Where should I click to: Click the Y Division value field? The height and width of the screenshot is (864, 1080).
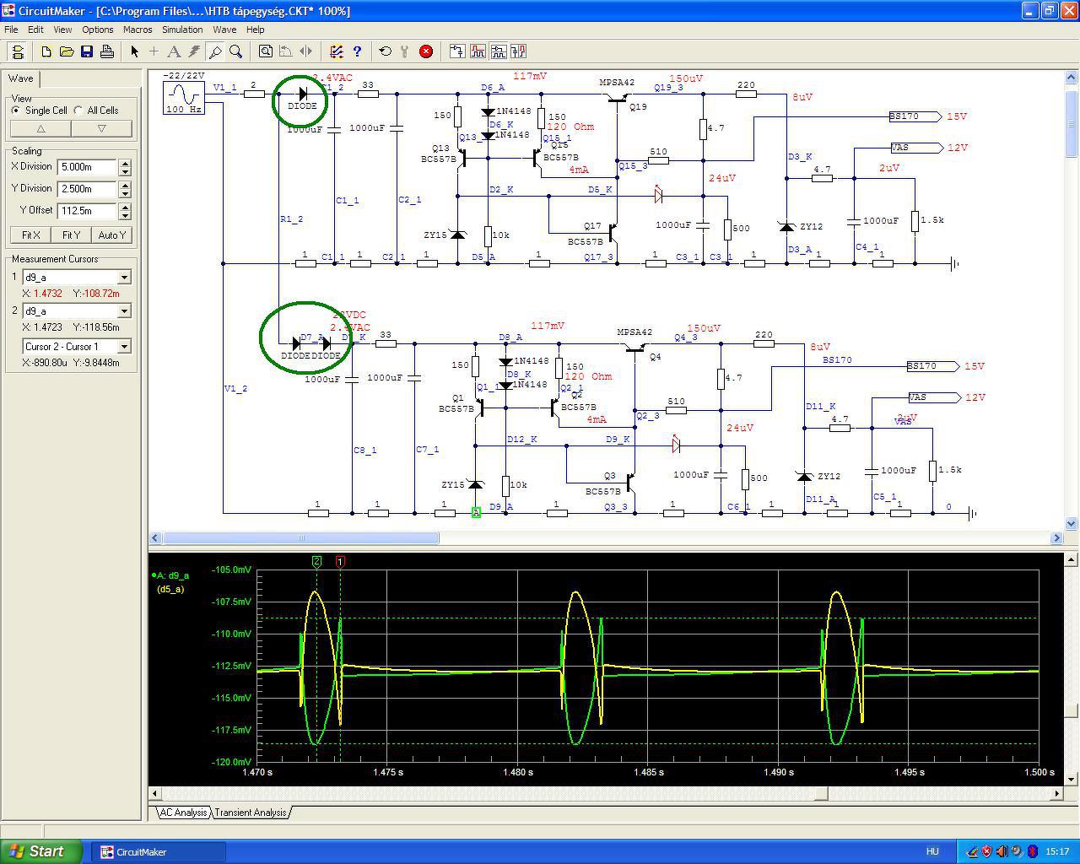(x=87, y=189)
